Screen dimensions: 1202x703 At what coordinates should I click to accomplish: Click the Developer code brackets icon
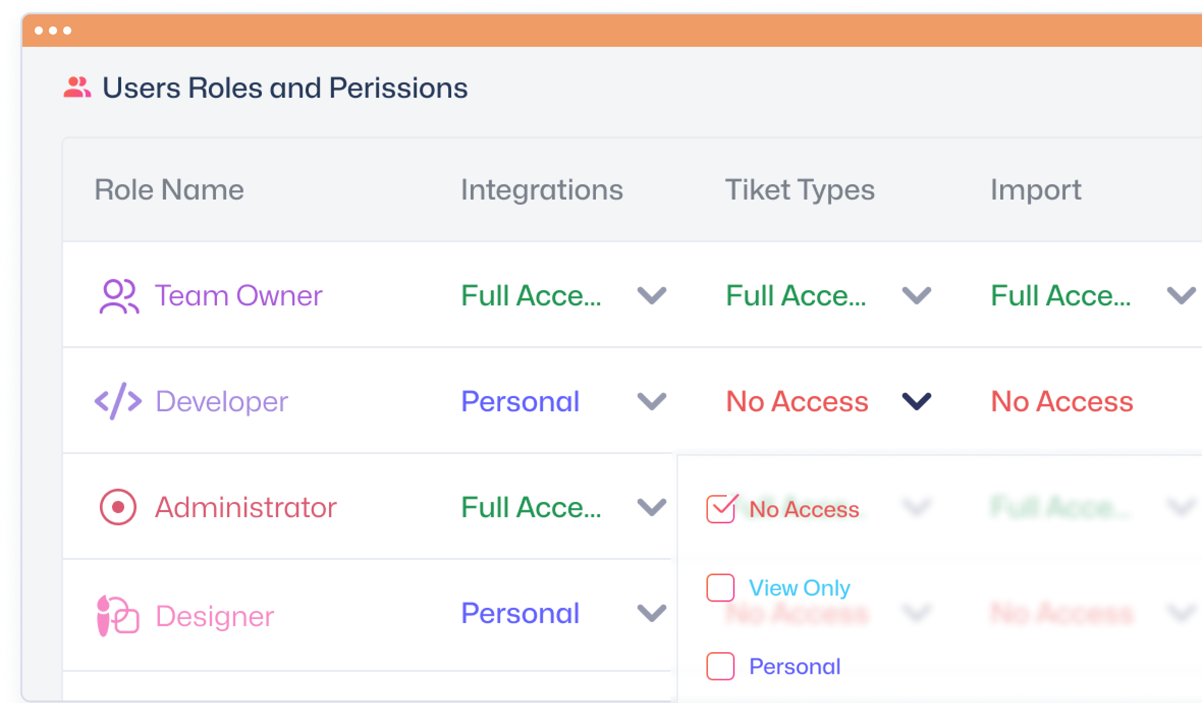tap(118, 401)
